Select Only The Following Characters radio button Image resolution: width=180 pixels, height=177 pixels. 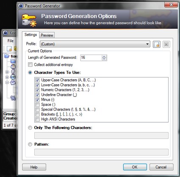coord(30,128)
